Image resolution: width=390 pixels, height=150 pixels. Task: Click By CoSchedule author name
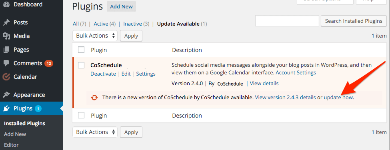tap(230, 84)
